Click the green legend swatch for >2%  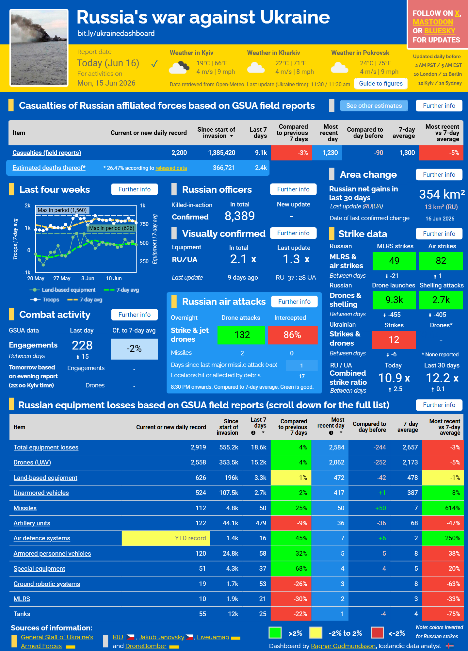[275, 633]
